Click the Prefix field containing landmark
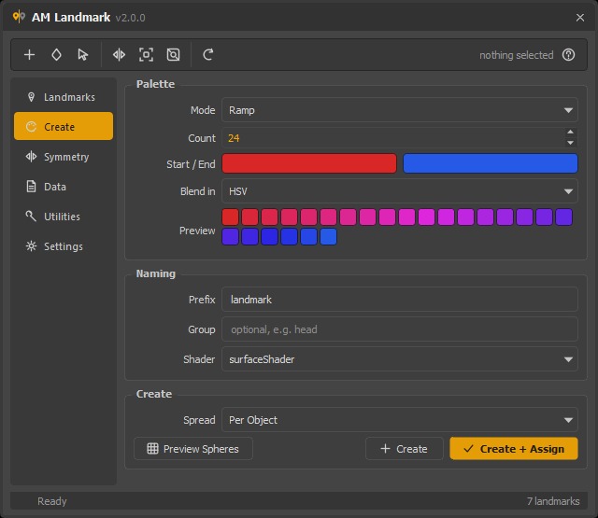 click(x=399, y=300)
